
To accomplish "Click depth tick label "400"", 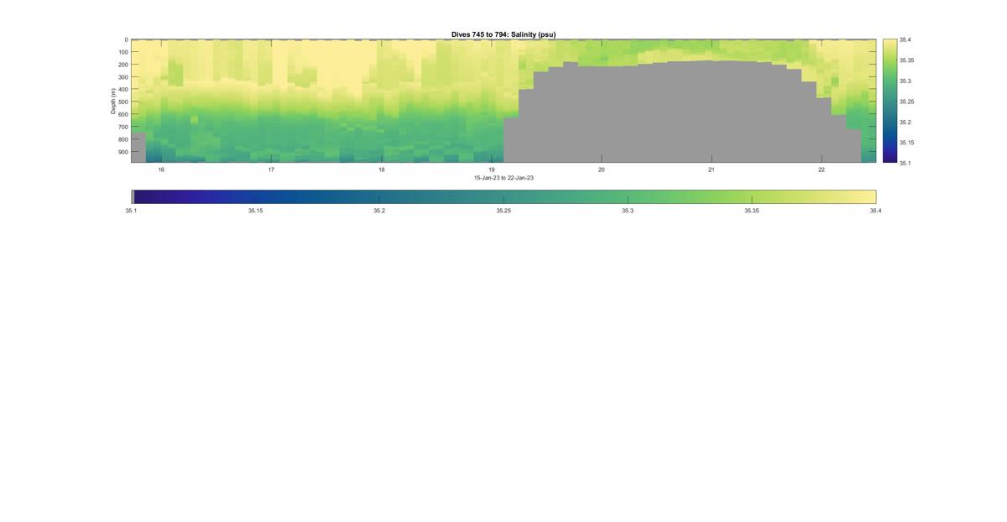I will [123, 90].
